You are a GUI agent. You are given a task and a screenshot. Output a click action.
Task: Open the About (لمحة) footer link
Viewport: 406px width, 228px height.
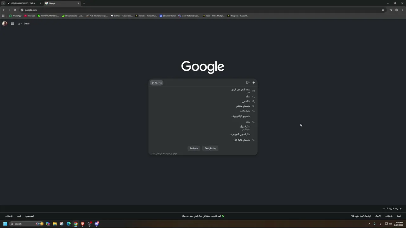coord(399,216)
